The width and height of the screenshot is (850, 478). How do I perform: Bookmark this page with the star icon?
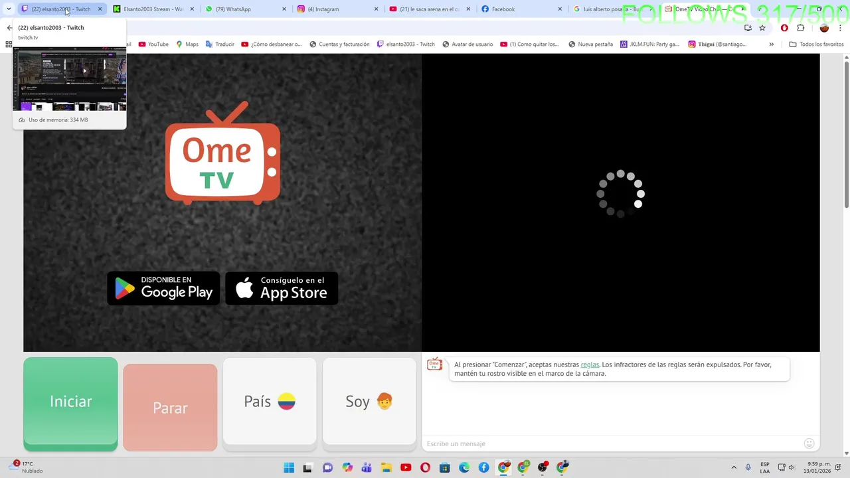[762, 28]
